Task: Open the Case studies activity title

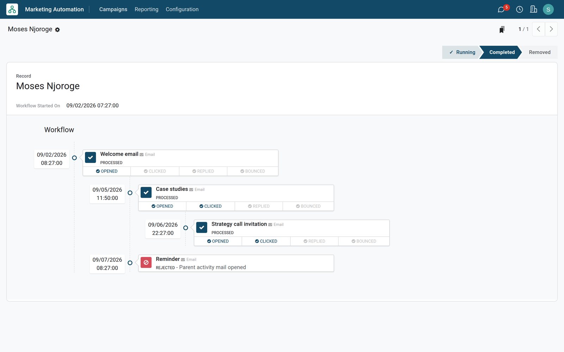Action: 172,189
